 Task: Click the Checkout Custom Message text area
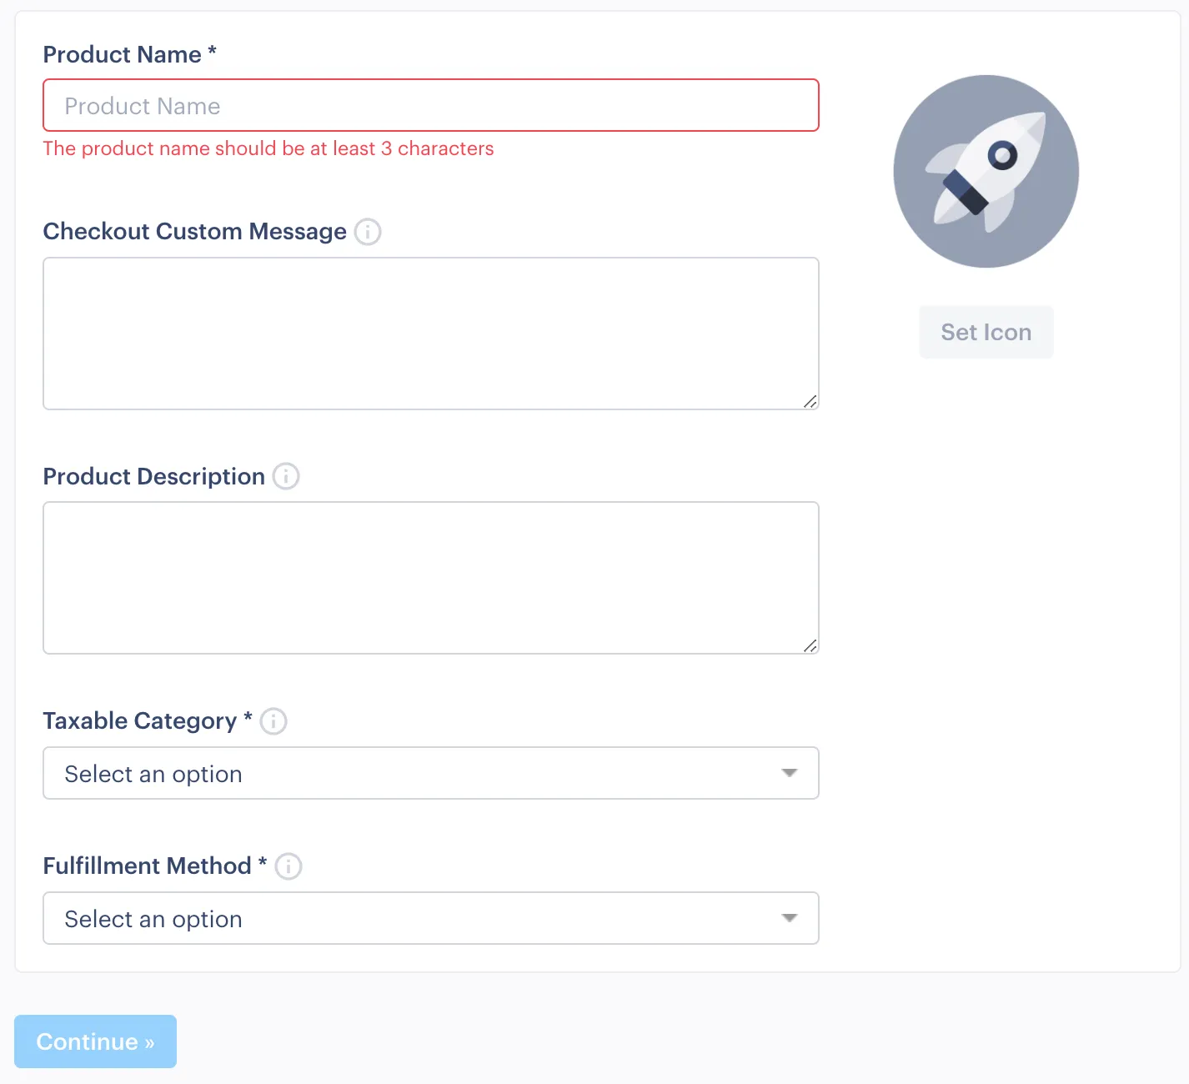pyautogui.click(x=430, y=334)
